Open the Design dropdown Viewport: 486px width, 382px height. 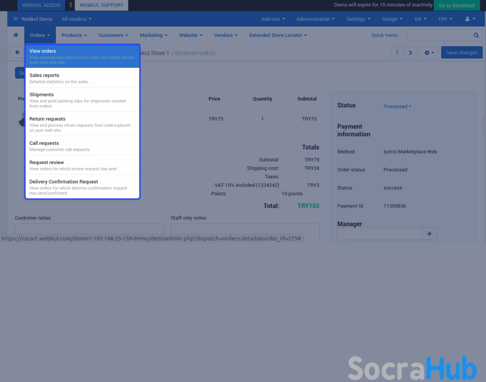pyautogui.click(x=392, y=19)
